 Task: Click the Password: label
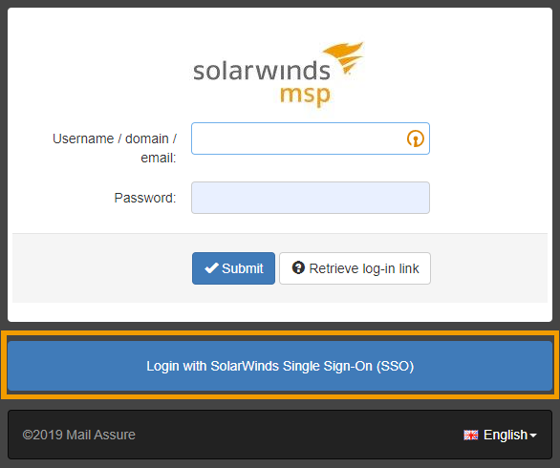point(145,198)
